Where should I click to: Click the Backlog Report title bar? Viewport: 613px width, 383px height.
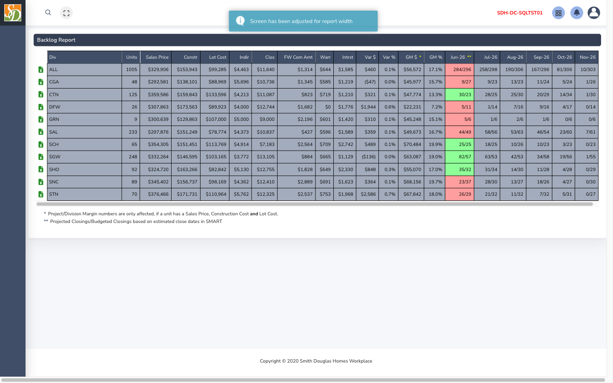[317, 40]
